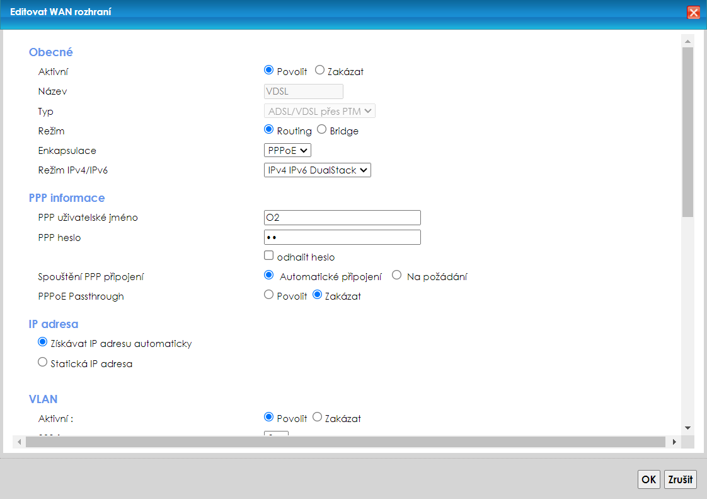Disable VLAN by selecting Zakázat

tap(318, 418)
